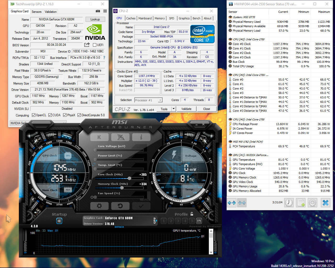Select the HWiNFO Total CPU Usage row
This screenshot has width=335, height=268.
279,66
